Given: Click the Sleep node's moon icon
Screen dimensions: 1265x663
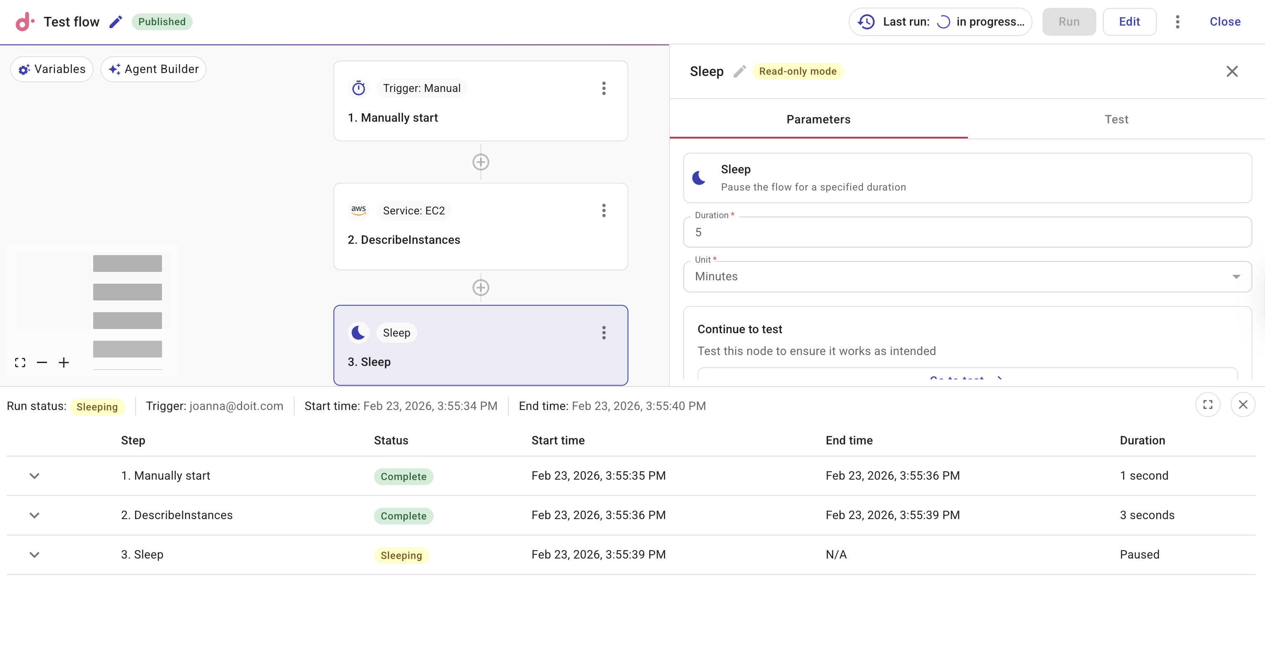Looking at the screenshot, I should tap(358, 332).
